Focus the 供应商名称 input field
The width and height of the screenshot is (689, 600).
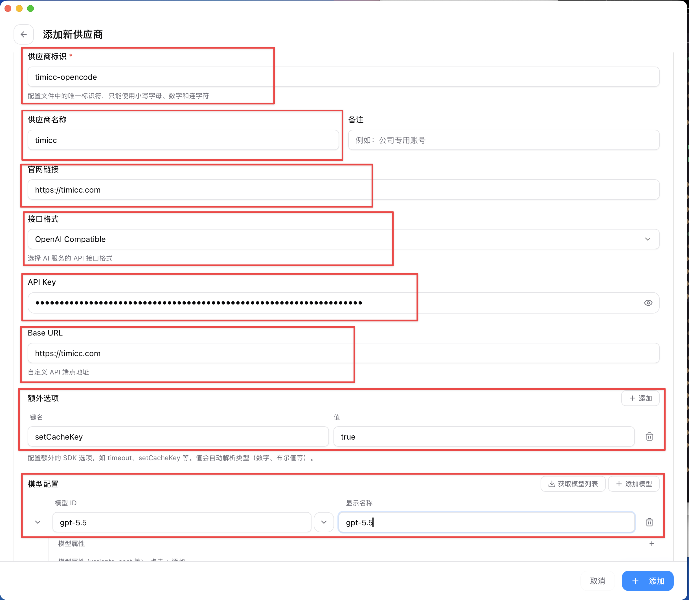(183, 140)
